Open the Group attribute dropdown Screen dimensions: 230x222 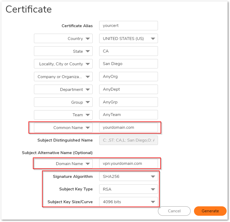pos(63,102)
